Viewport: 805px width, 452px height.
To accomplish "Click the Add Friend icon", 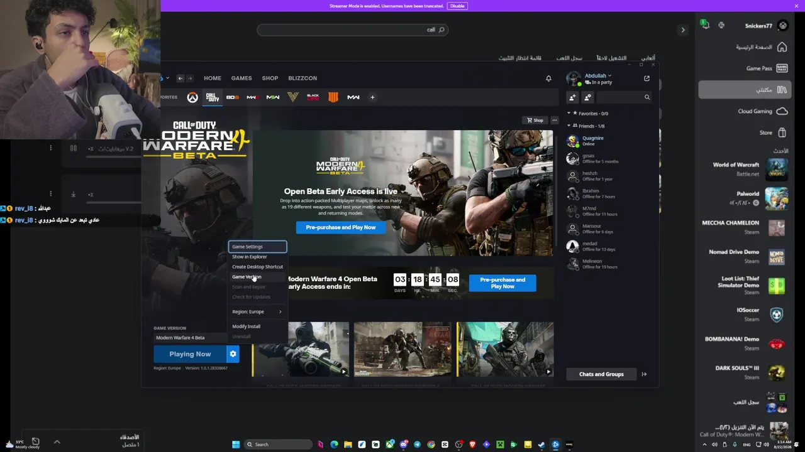I will coord(572,97).
